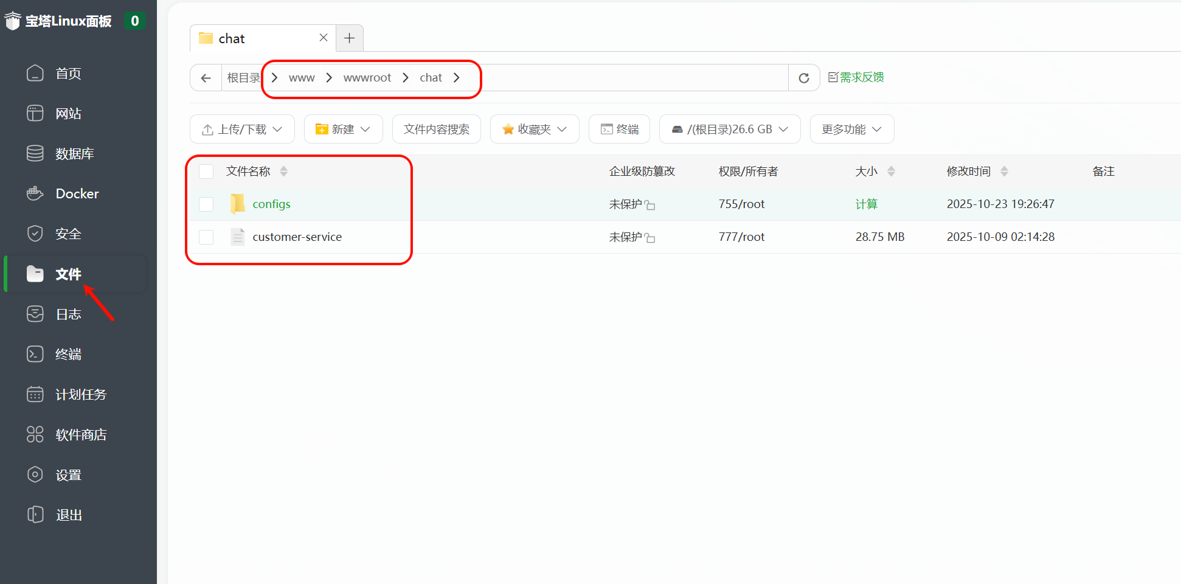
Task: Click 计算 to calculate configs size
Action: 866,204
